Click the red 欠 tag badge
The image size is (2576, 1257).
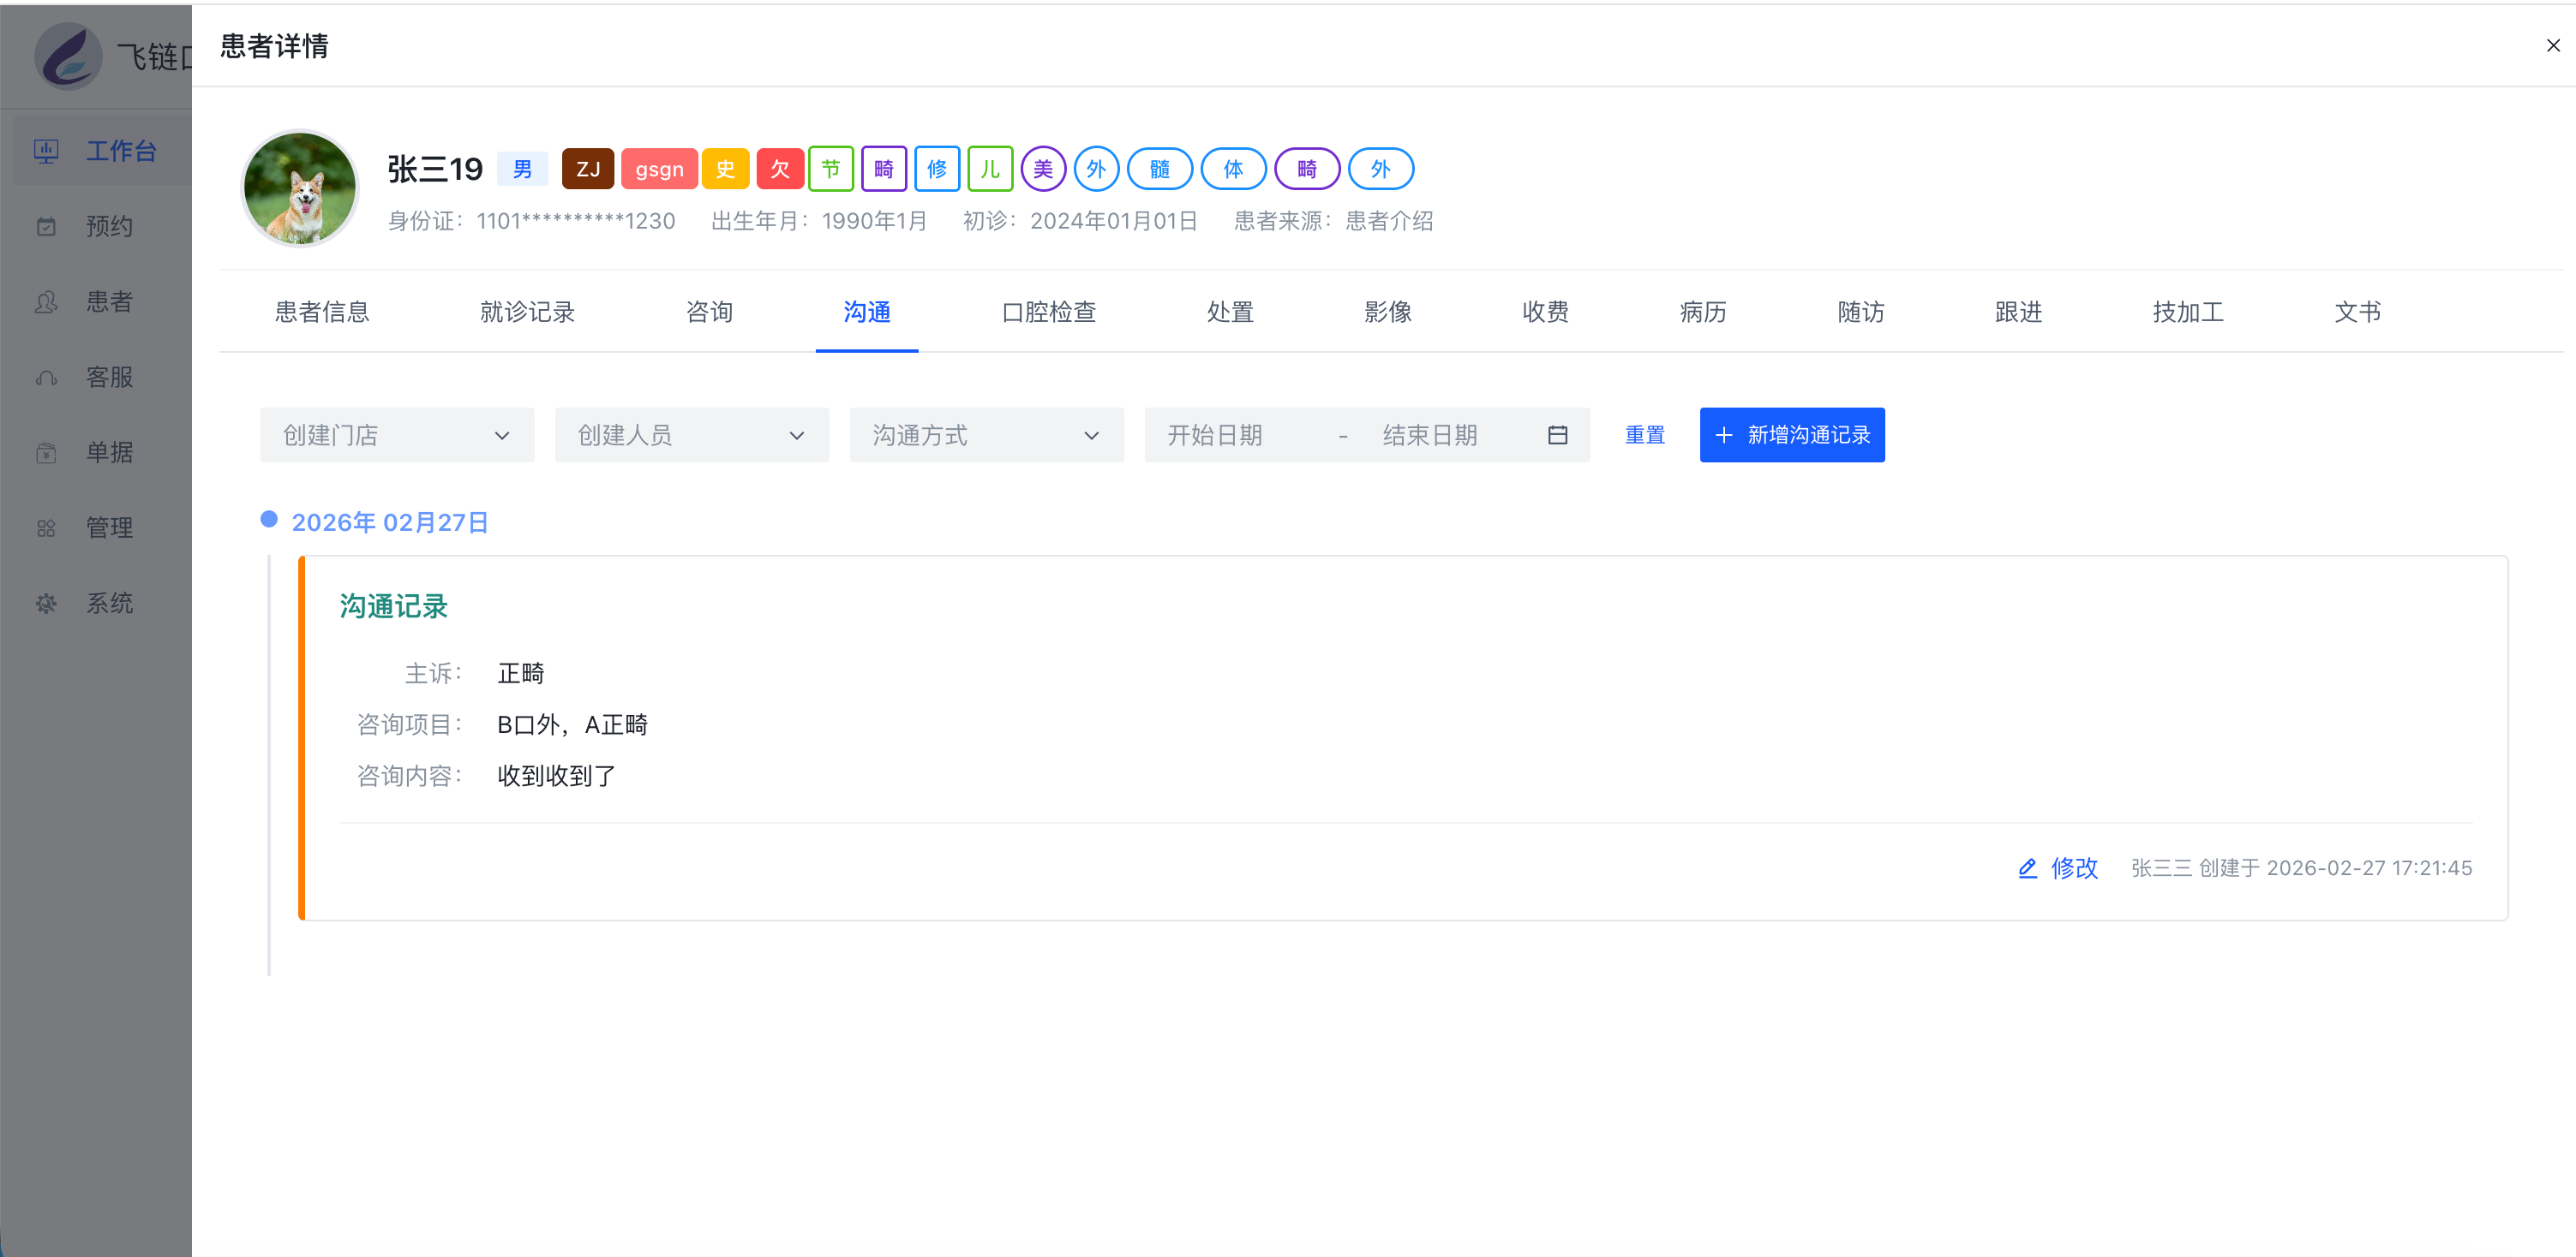(780, 169)
